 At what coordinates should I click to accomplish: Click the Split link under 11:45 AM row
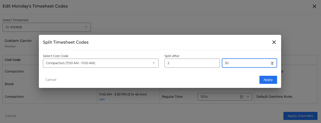[102, 100]
